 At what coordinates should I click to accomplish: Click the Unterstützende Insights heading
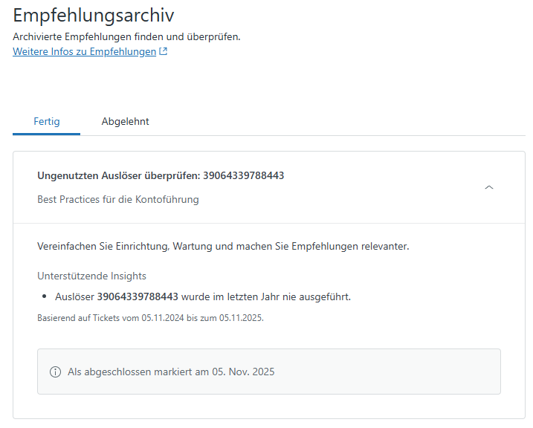pos(91,276)
